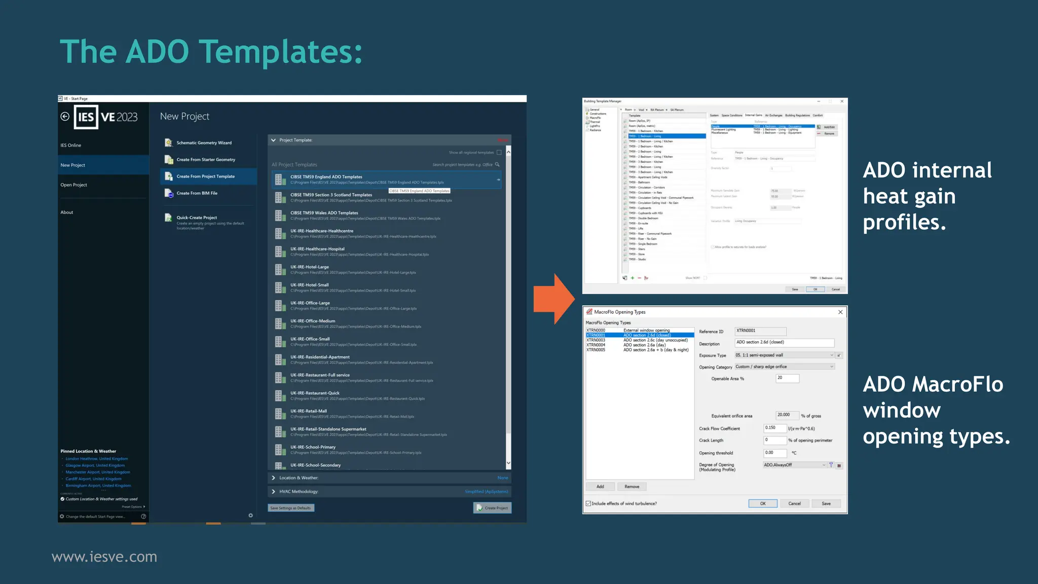
Task: Switch to Space Conditions tab
Action: pyautogui.click(x=732, y=116)
